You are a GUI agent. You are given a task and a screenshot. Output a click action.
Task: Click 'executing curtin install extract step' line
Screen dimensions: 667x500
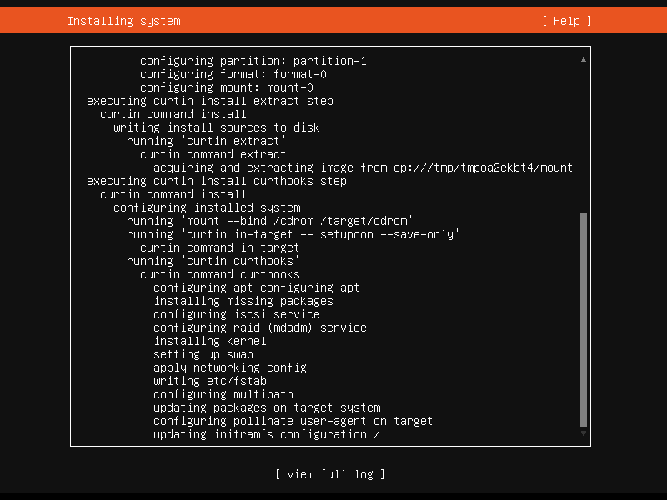coord(209,101)
